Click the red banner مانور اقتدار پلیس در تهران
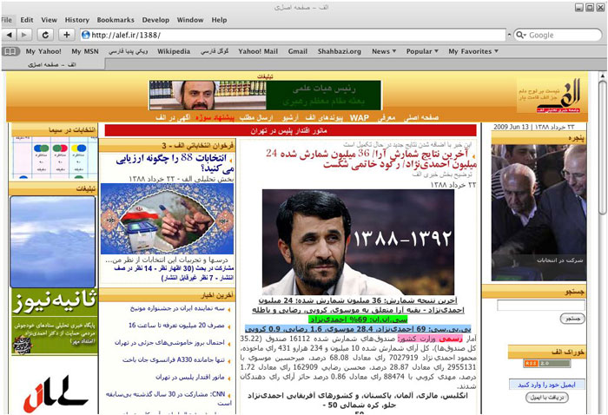This screenshot has height=415, width=608. 290,130
